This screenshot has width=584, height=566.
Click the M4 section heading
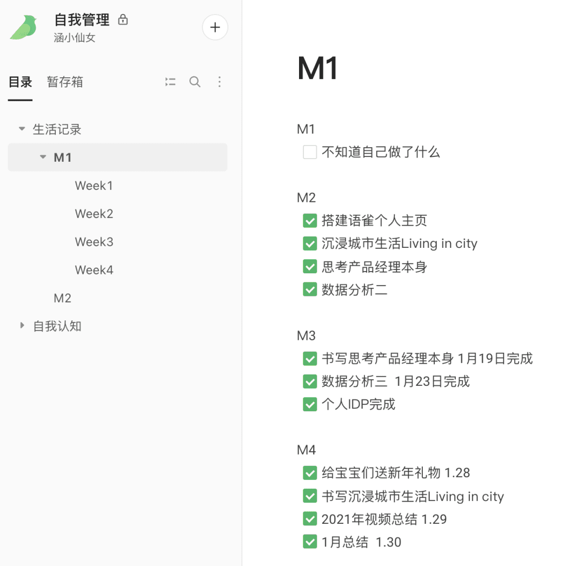tap(306, 450)
